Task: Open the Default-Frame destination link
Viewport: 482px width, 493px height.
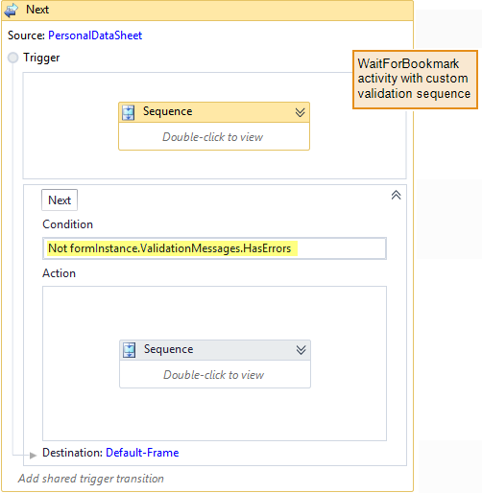Action: 142,453
